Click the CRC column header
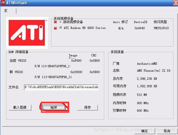Viewport: 178px width, 135px height. [94, 55]
